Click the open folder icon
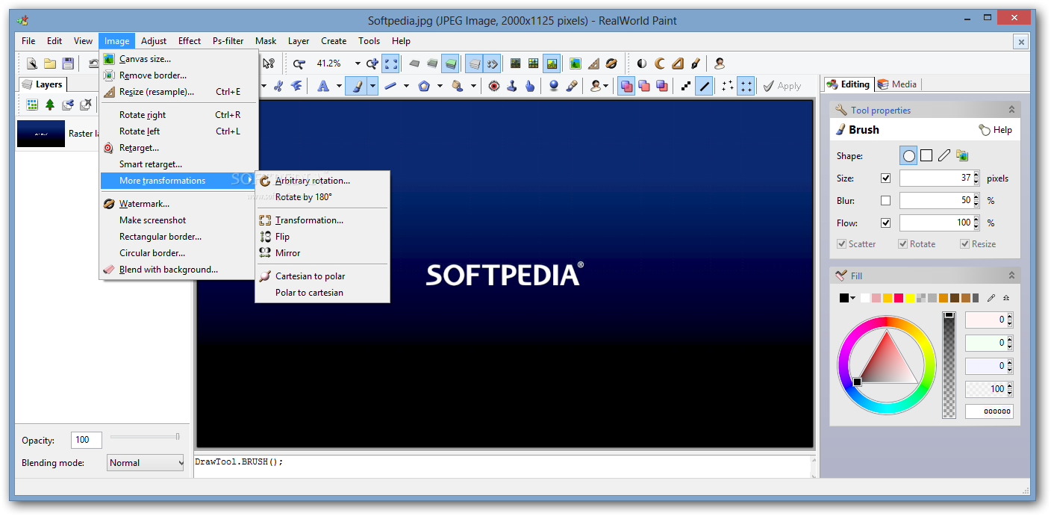Image resolution: width=1051 pixels, height=516 pixels. click(x=50, y=63)
